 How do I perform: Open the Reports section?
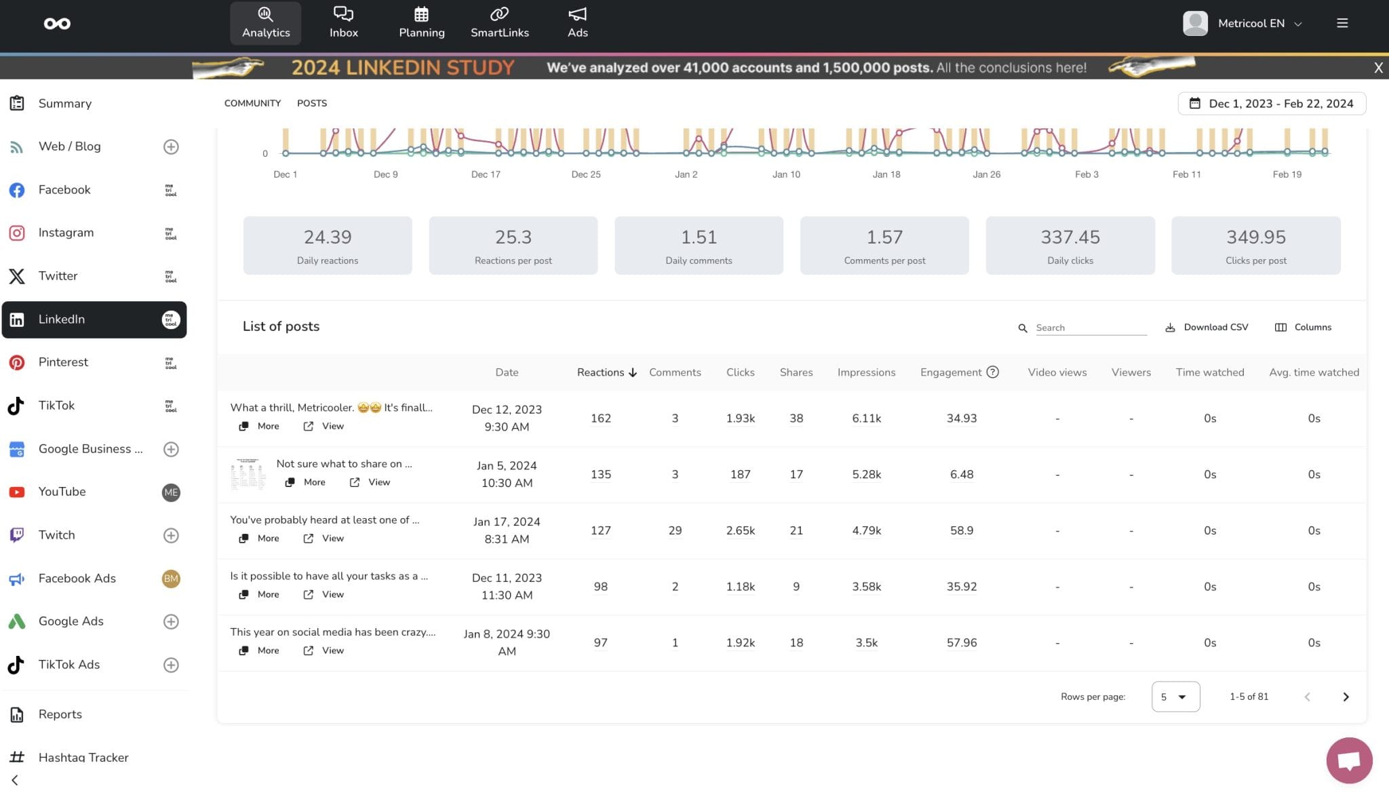pyautogui.click(x=60, y=714)
